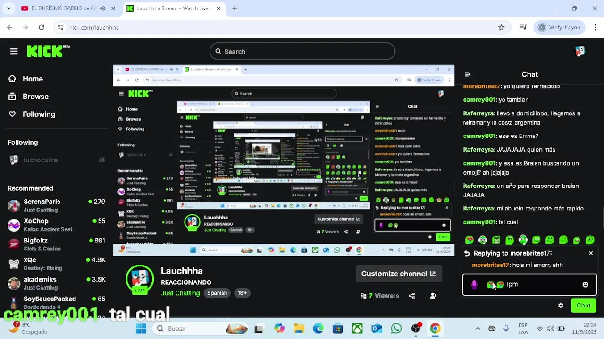Click the Kick logo
Image resolution: width=604 pixels, height=339 pixels.
click(48, 51)
